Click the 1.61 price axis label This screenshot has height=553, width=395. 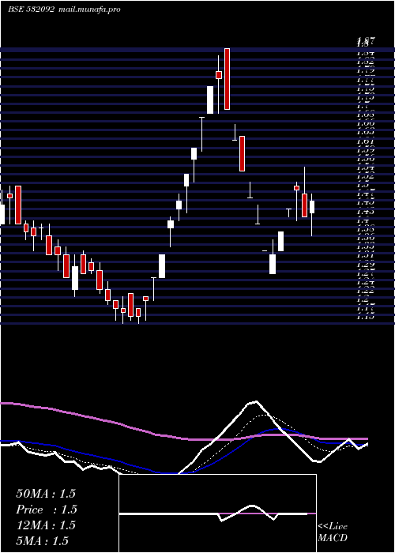tap(366, 141)
